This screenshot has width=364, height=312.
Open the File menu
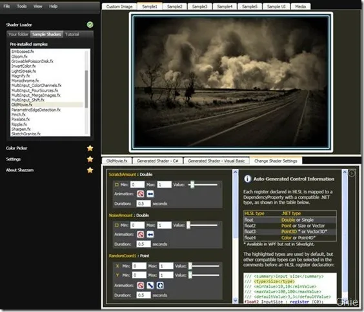tap(6, 6)
